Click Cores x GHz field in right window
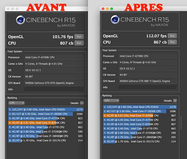Screen dimensions: 187x159 (x=148, y=62)
